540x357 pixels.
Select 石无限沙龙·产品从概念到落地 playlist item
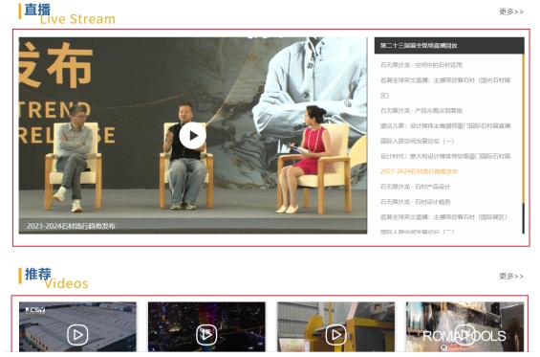click(x=421, y=110)
